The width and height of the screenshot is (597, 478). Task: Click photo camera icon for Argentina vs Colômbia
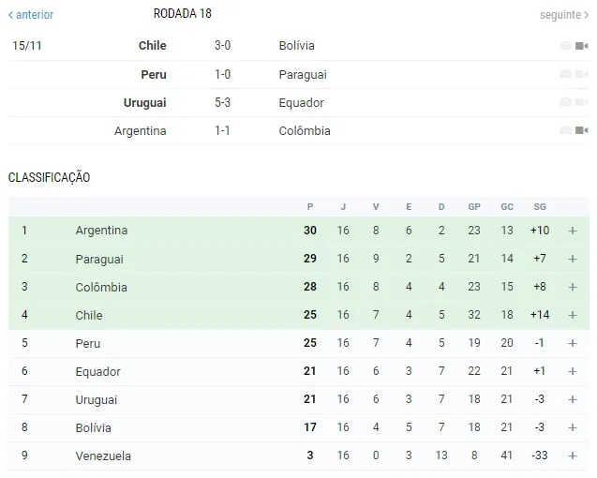coord(566,130)
